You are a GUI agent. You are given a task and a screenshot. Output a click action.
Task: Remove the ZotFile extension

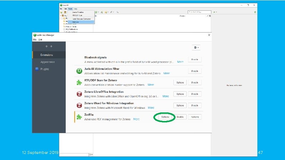point(195,117)
